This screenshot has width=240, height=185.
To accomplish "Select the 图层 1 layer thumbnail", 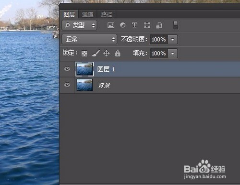I will 84,69.
